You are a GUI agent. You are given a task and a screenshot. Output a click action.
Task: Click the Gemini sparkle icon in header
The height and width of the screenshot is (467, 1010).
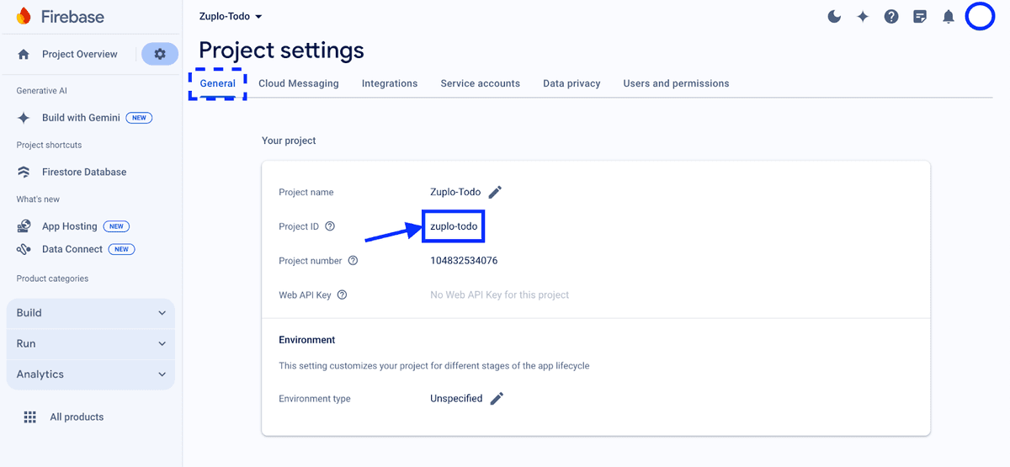click(x=863, y=17)
